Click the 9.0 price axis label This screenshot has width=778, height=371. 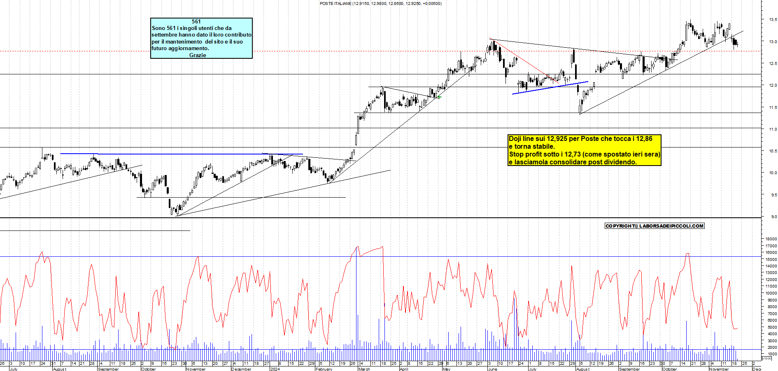point(773,217)
